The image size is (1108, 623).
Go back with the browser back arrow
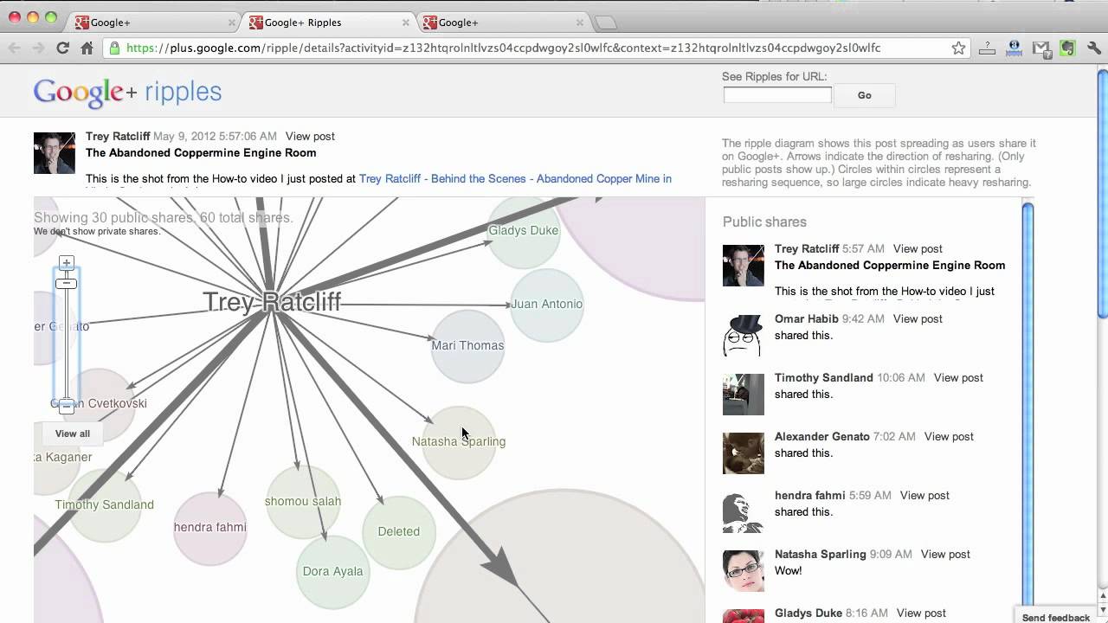(15, 48)
